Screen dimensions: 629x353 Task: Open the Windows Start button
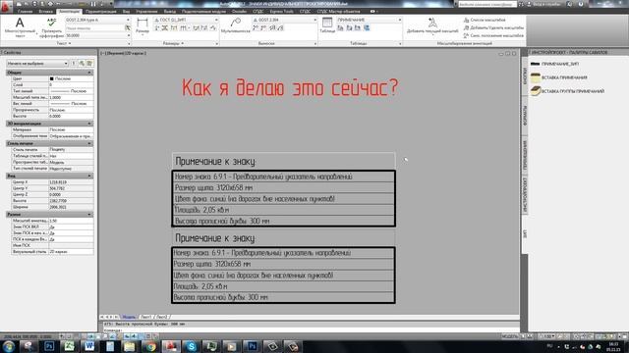point(9,346)
